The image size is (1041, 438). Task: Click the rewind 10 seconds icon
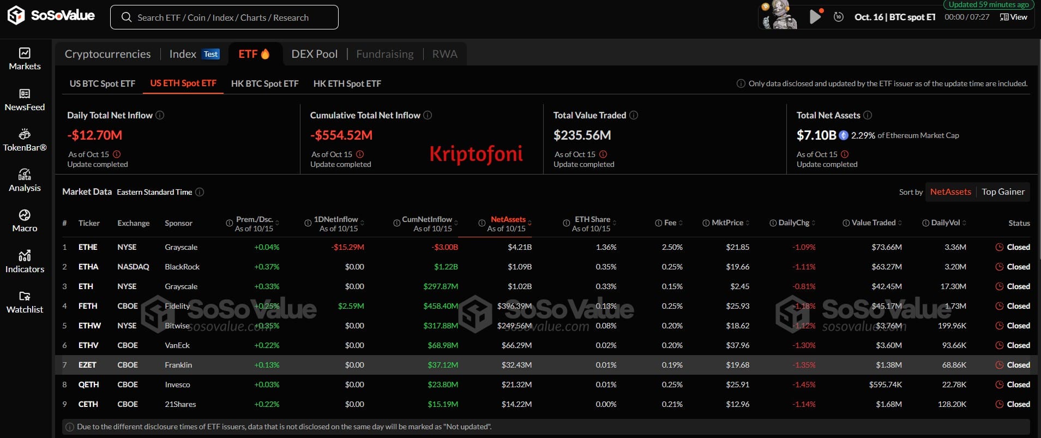point(839,17)
